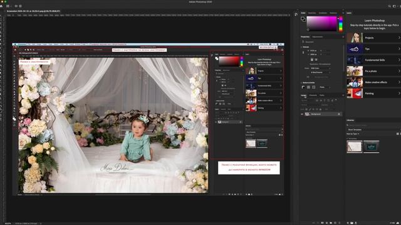
Task: Set canvas orientation to portrait
Action: 312,59
